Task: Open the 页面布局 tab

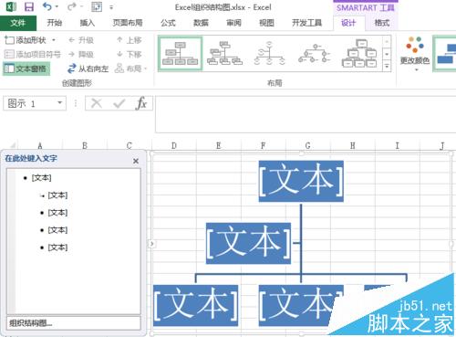Action: click(x=128, y=23)
